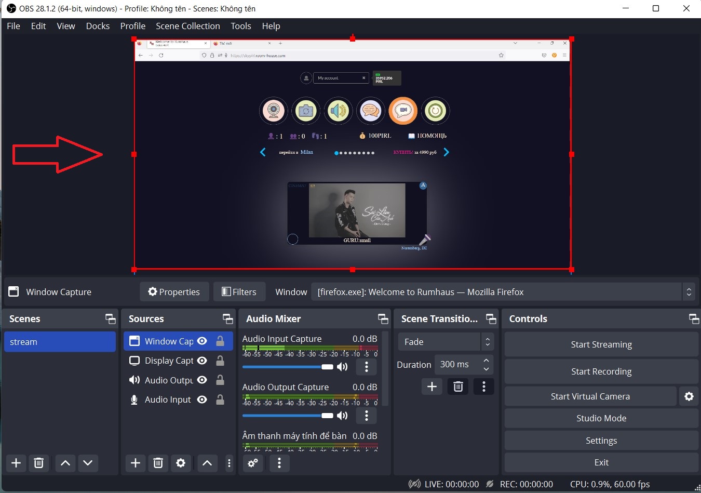Pop out the Sources dock
This screenshot has height=493, width=701.
(x=227, y=318)
